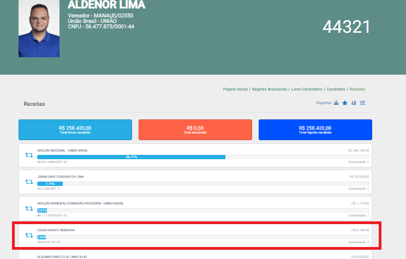This screenshot has height=259, width=406.
Task: Switch to list view icon
Action: click(362, 103)
